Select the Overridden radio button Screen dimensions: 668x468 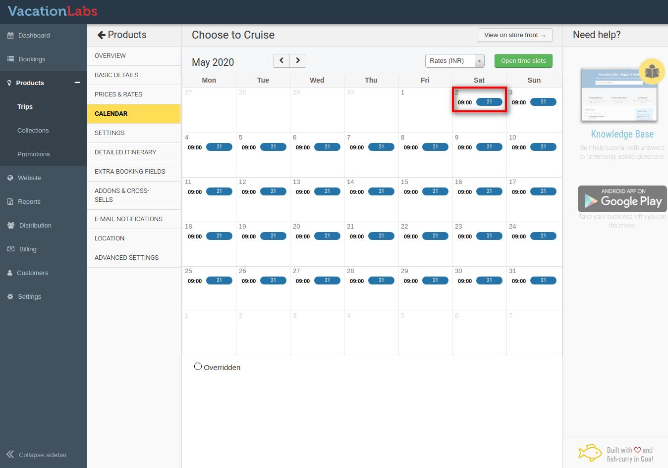198,367
